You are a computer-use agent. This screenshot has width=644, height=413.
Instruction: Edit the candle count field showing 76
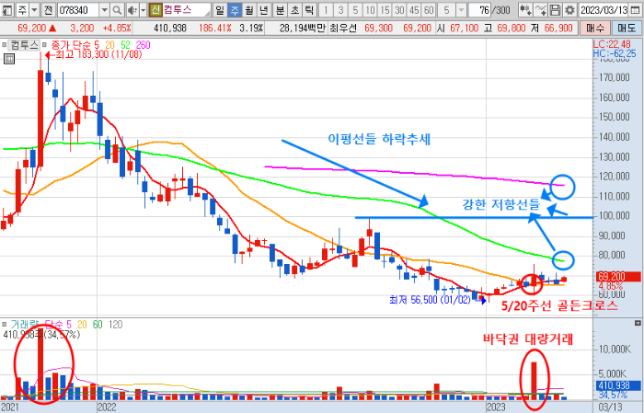[480, 10]
